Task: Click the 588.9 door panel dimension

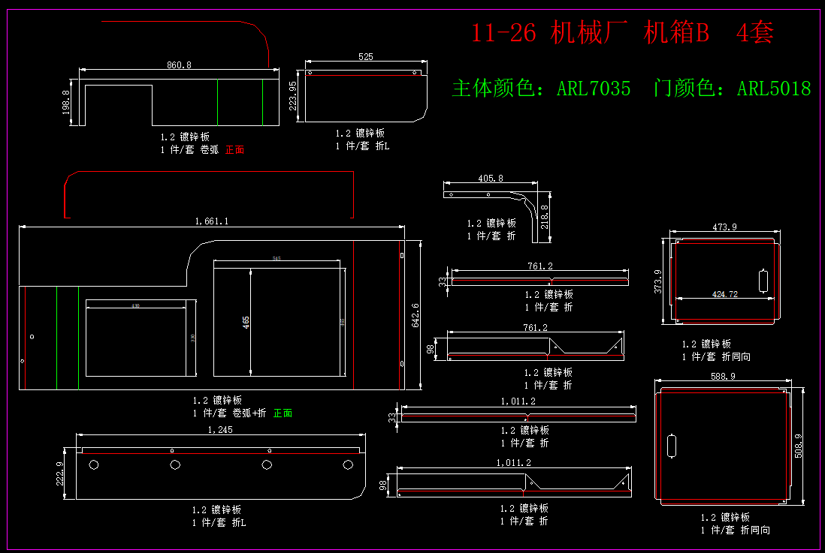Action: 722,377
